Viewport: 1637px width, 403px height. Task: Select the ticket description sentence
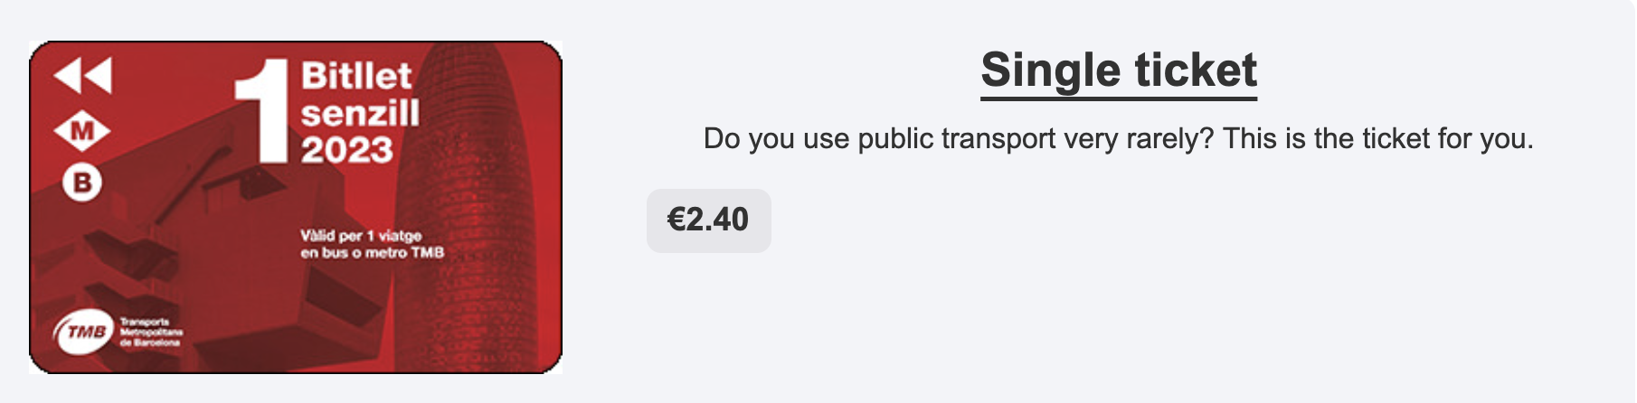pos(1119,139)
